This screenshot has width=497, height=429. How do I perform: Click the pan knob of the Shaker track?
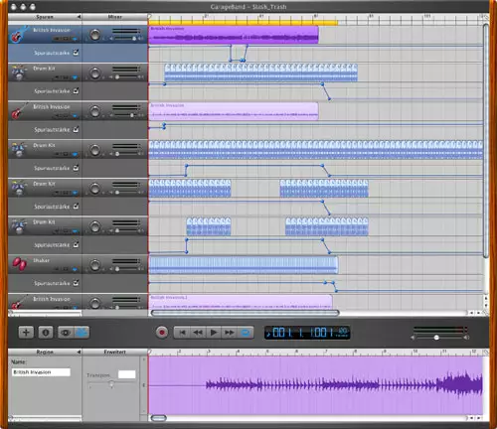(x=95, y=265)
